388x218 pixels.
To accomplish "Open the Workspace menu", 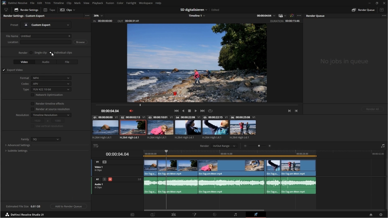I will point(146,3).
